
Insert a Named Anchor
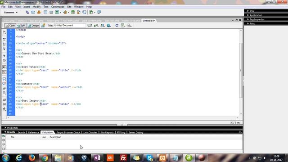[39, 12]
